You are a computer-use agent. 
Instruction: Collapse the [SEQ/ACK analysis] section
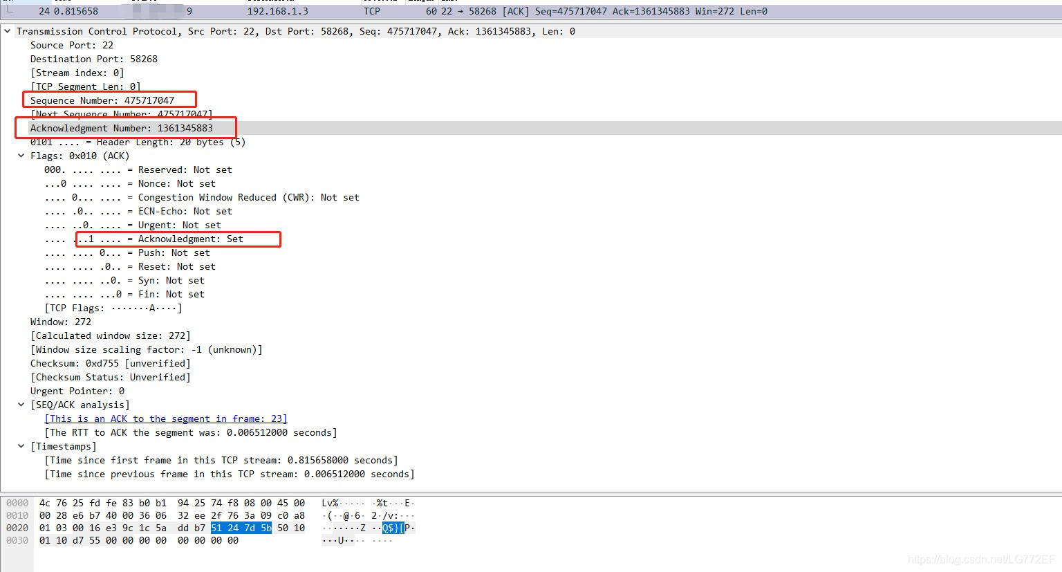pyautogui.click(x=21, y=405)
